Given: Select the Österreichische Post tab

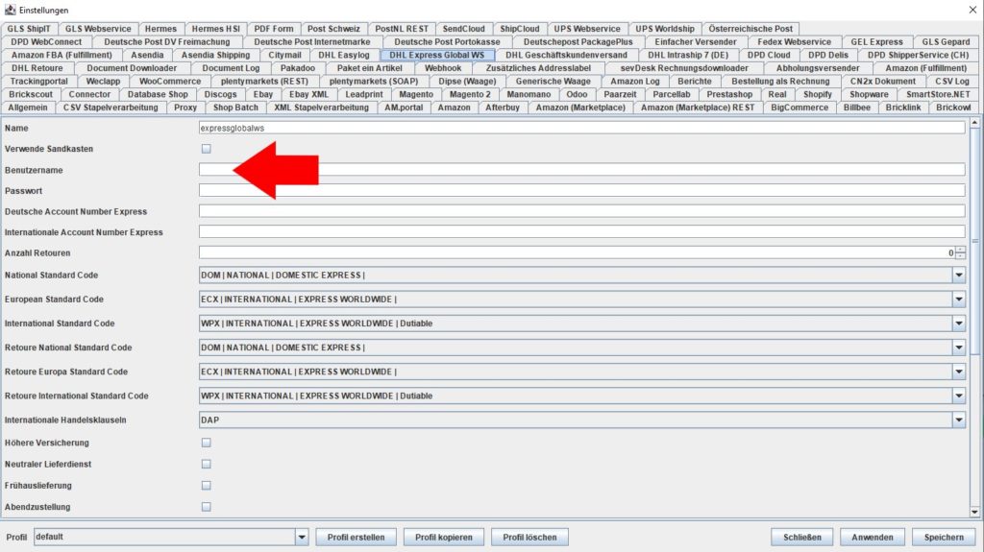Looking at the screenshot, I should (750, 29).
